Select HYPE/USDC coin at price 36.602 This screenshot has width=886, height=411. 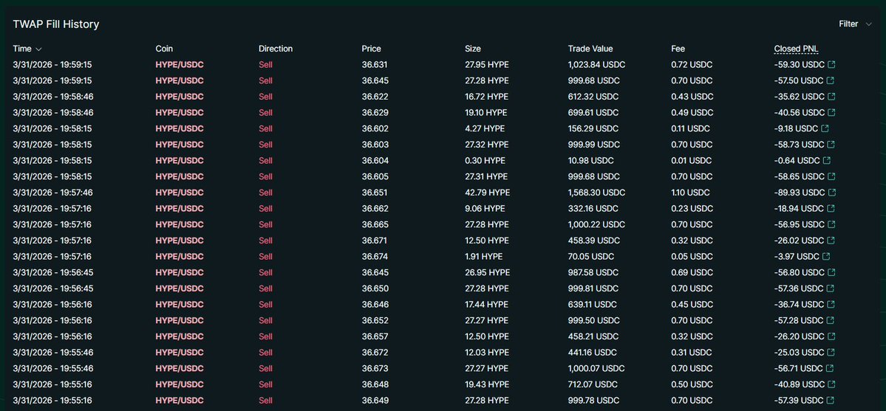click(180, 128)
